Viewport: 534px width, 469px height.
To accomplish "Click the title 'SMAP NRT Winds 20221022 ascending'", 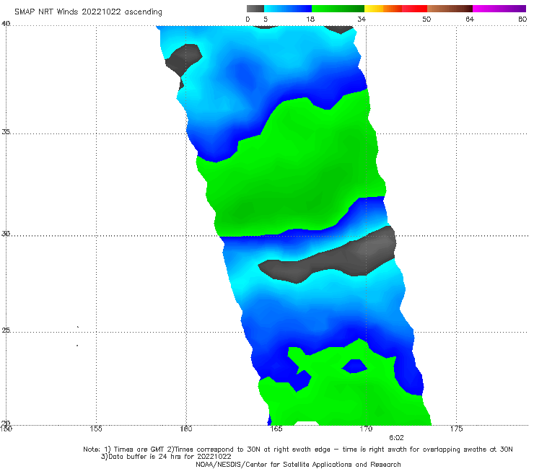I will 88,12.
